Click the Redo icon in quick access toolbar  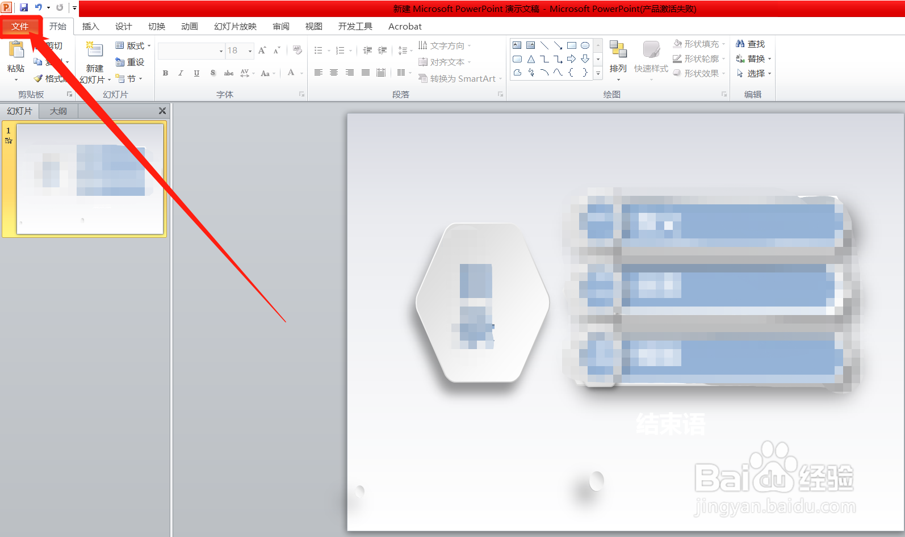point(60,7)
